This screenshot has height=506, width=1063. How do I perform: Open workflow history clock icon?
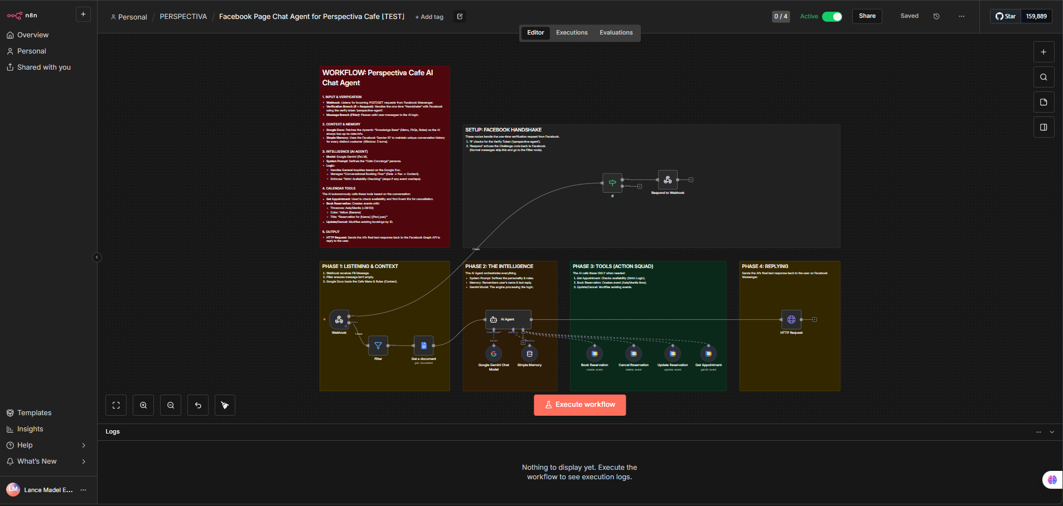(x=936, y=16)
